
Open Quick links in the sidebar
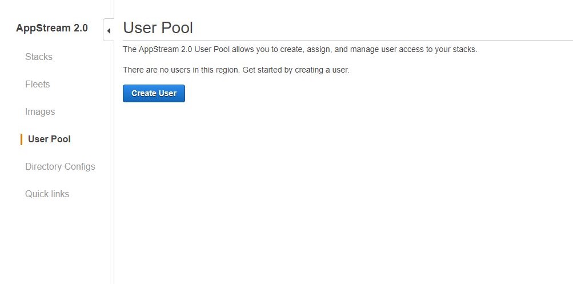point(47,194)
